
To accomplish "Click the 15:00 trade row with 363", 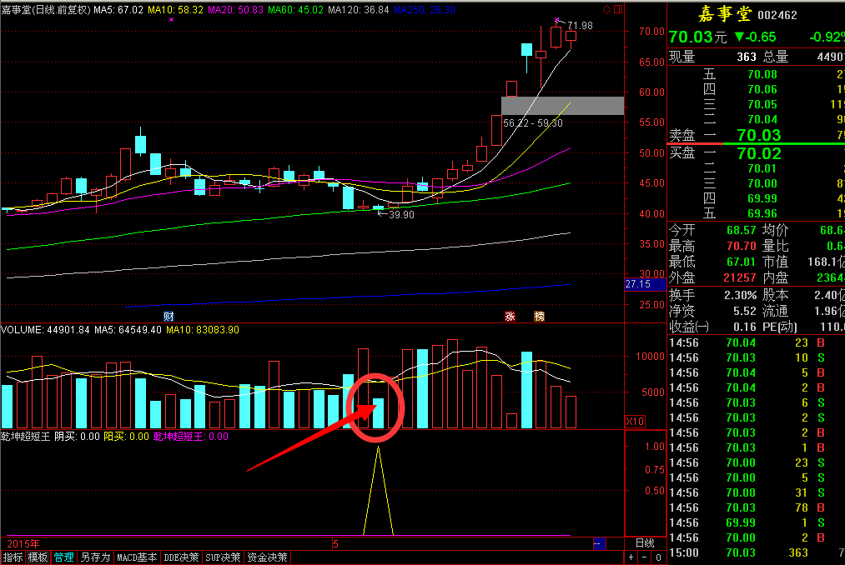I will 757,552.
